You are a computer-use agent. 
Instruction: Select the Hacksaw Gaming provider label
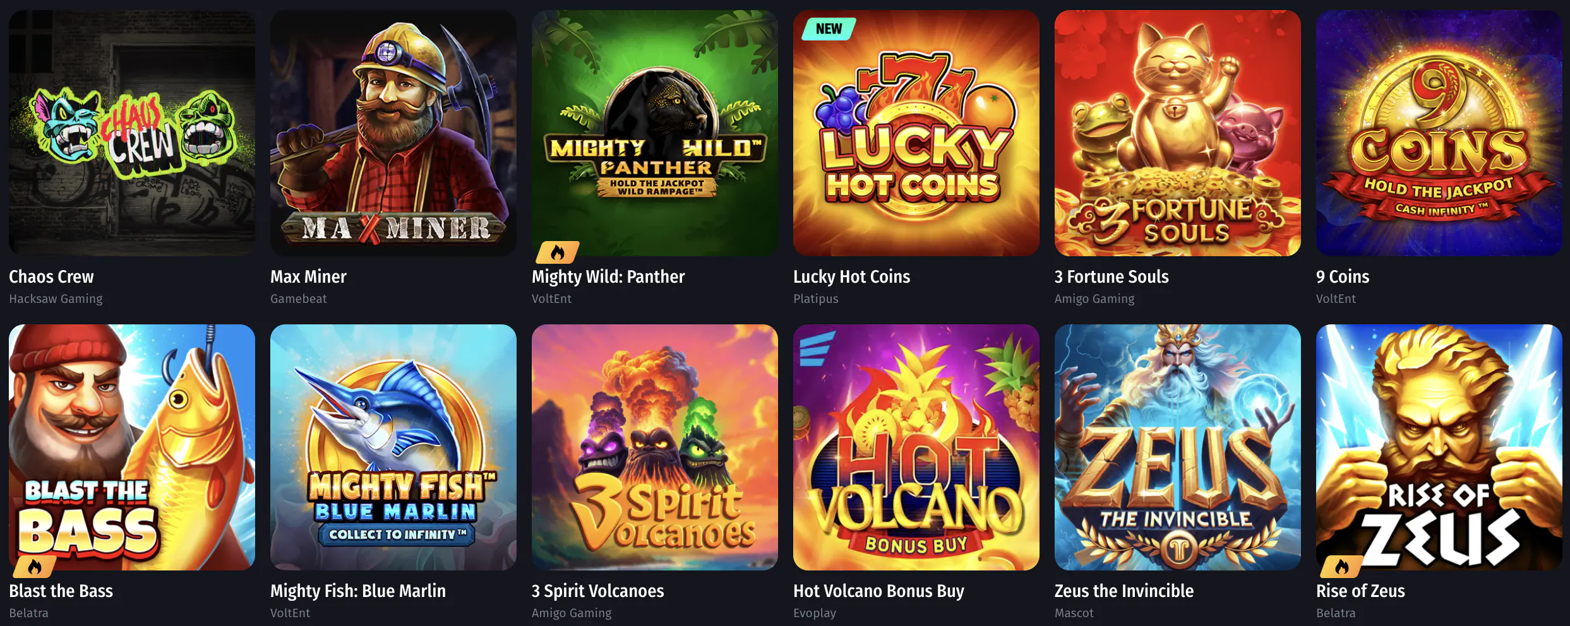tap(56, 298)
